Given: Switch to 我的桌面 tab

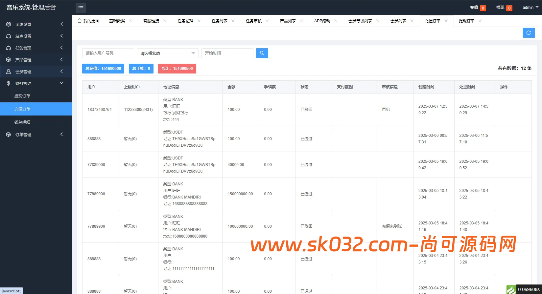Looking at the screenshot, I should [88, 21].
